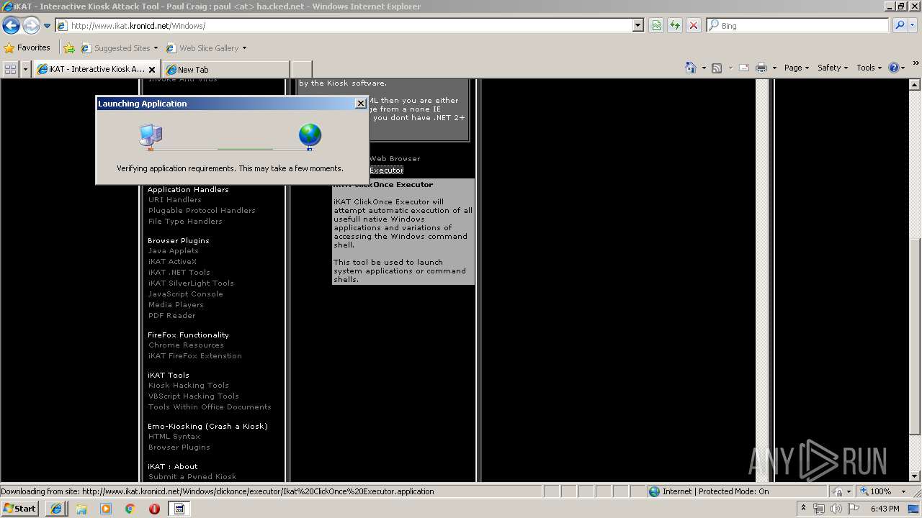This screenshot has width=922, height=518.
Task: Open the search provider dropdown arrow
Action: [x=913, y=25]
